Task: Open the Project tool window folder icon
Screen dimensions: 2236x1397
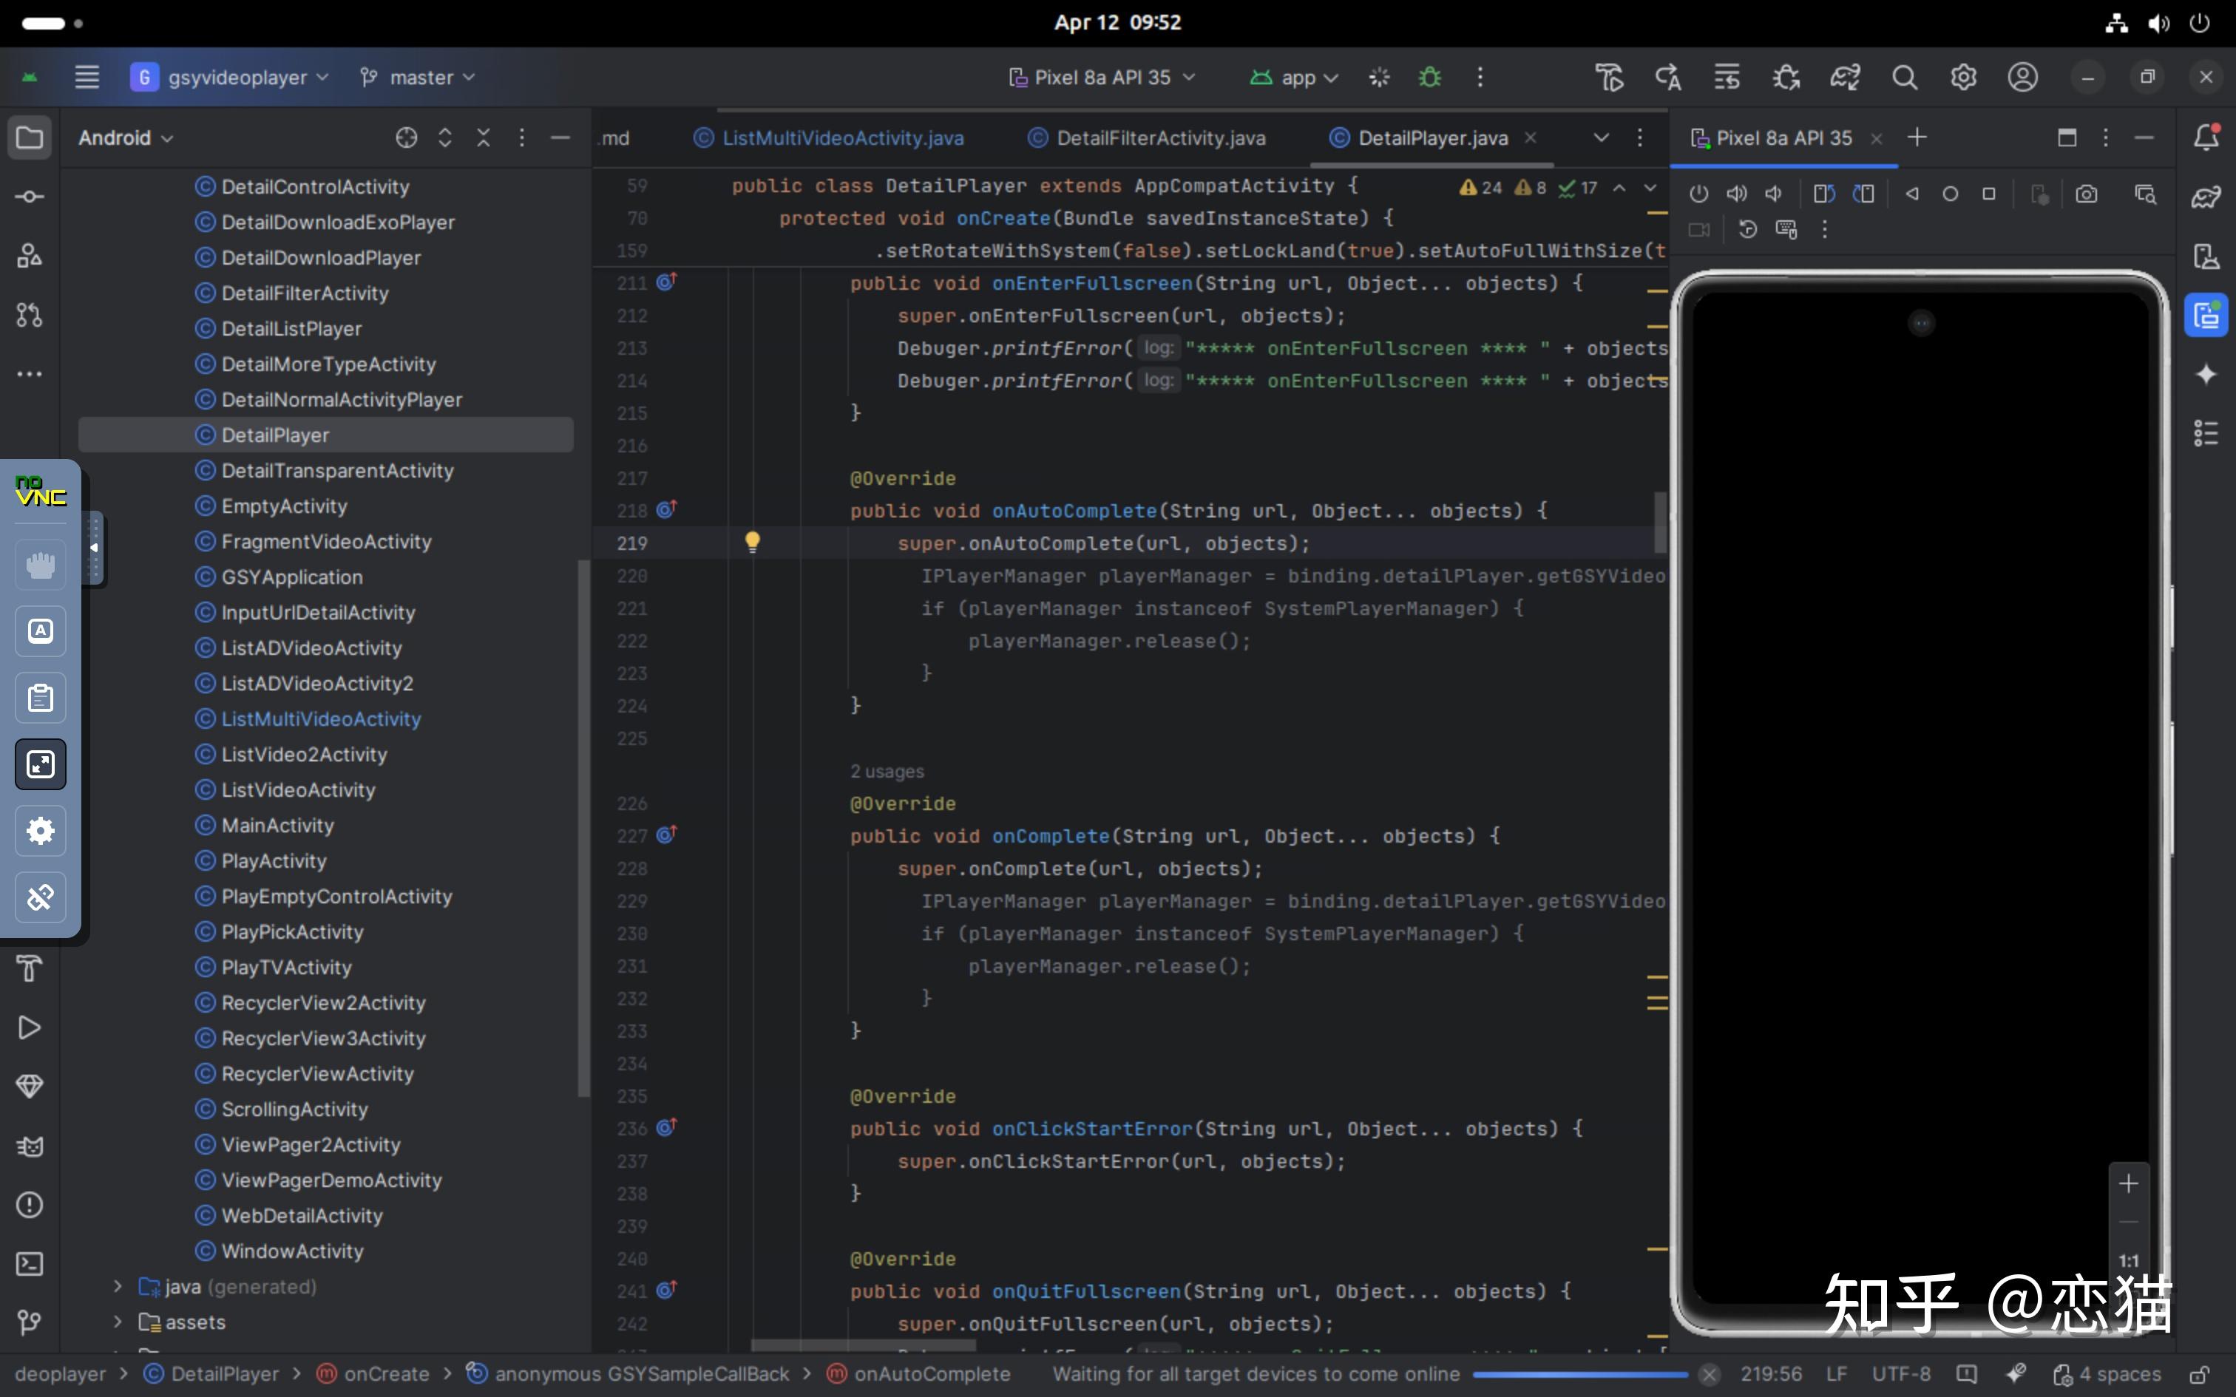Action: (30, 139)
